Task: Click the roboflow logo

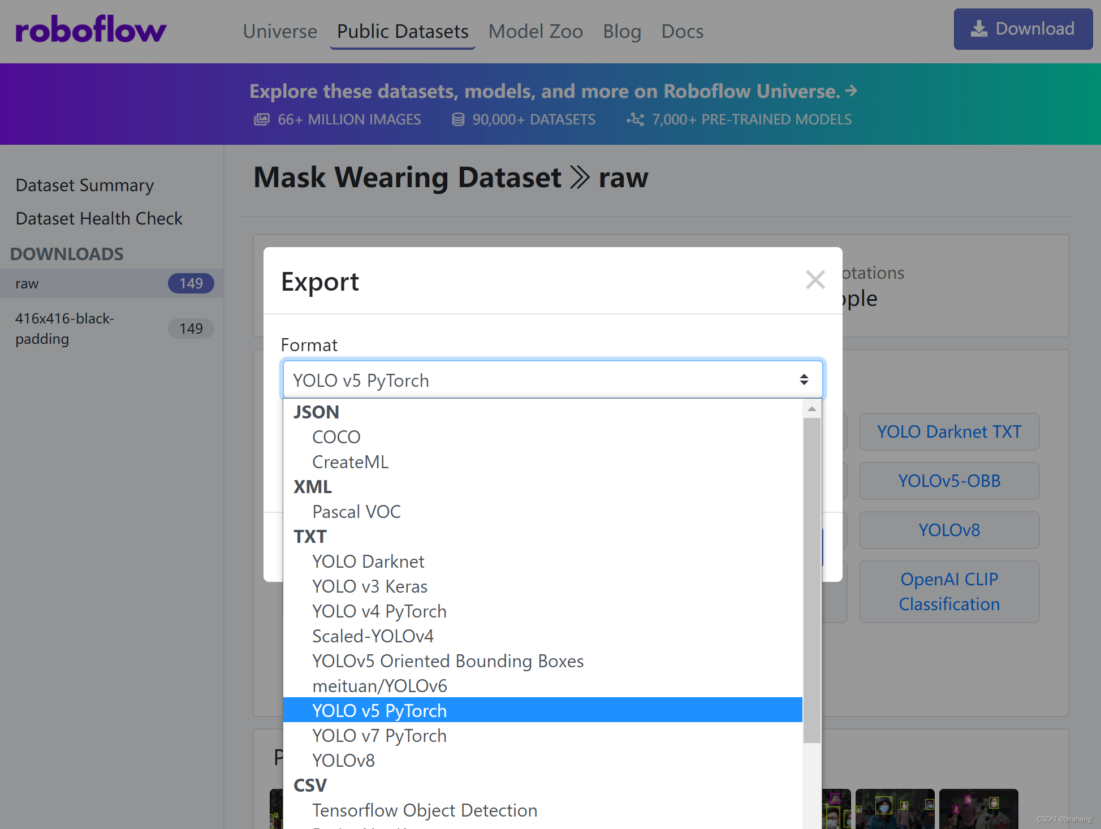Action: [x=90, y=29]
